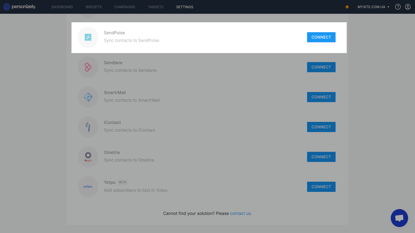Image resolution: width=415 pixels, height=233 pixels.
Task: Click the SmartrMail logo icon
Action: 88,97
